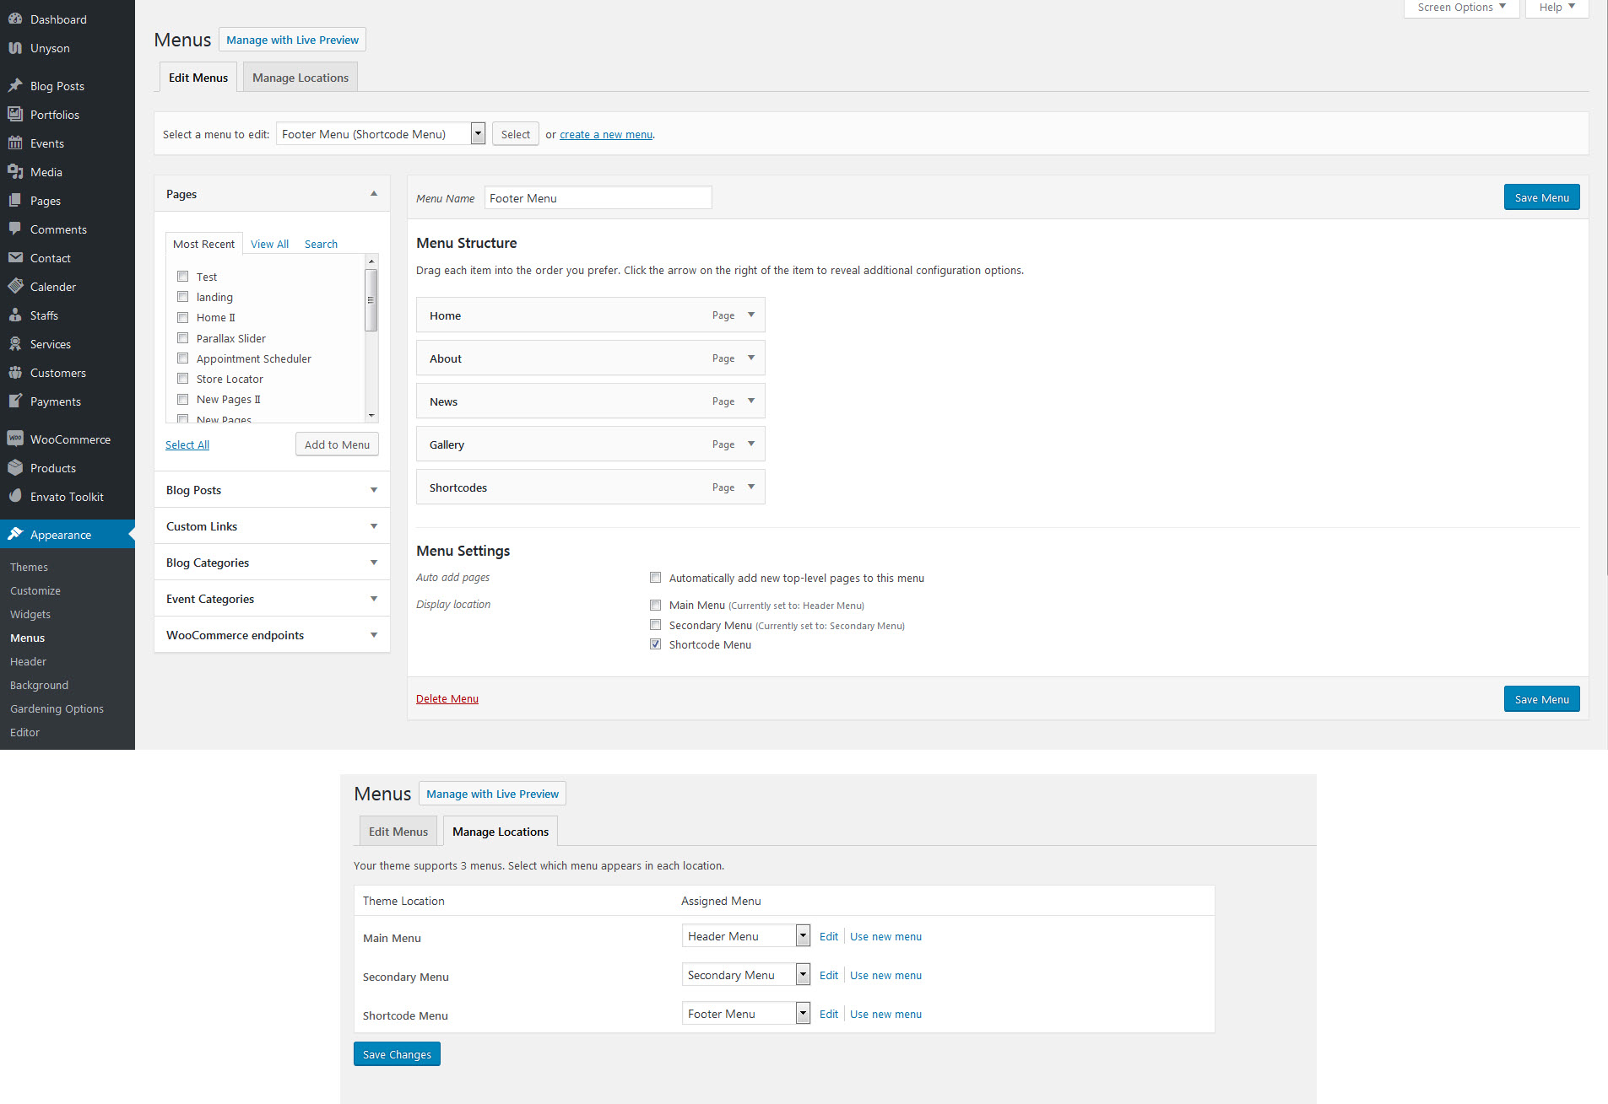Click the Products box icon
Screen dimensions: 1608x1104
[15, 467]
